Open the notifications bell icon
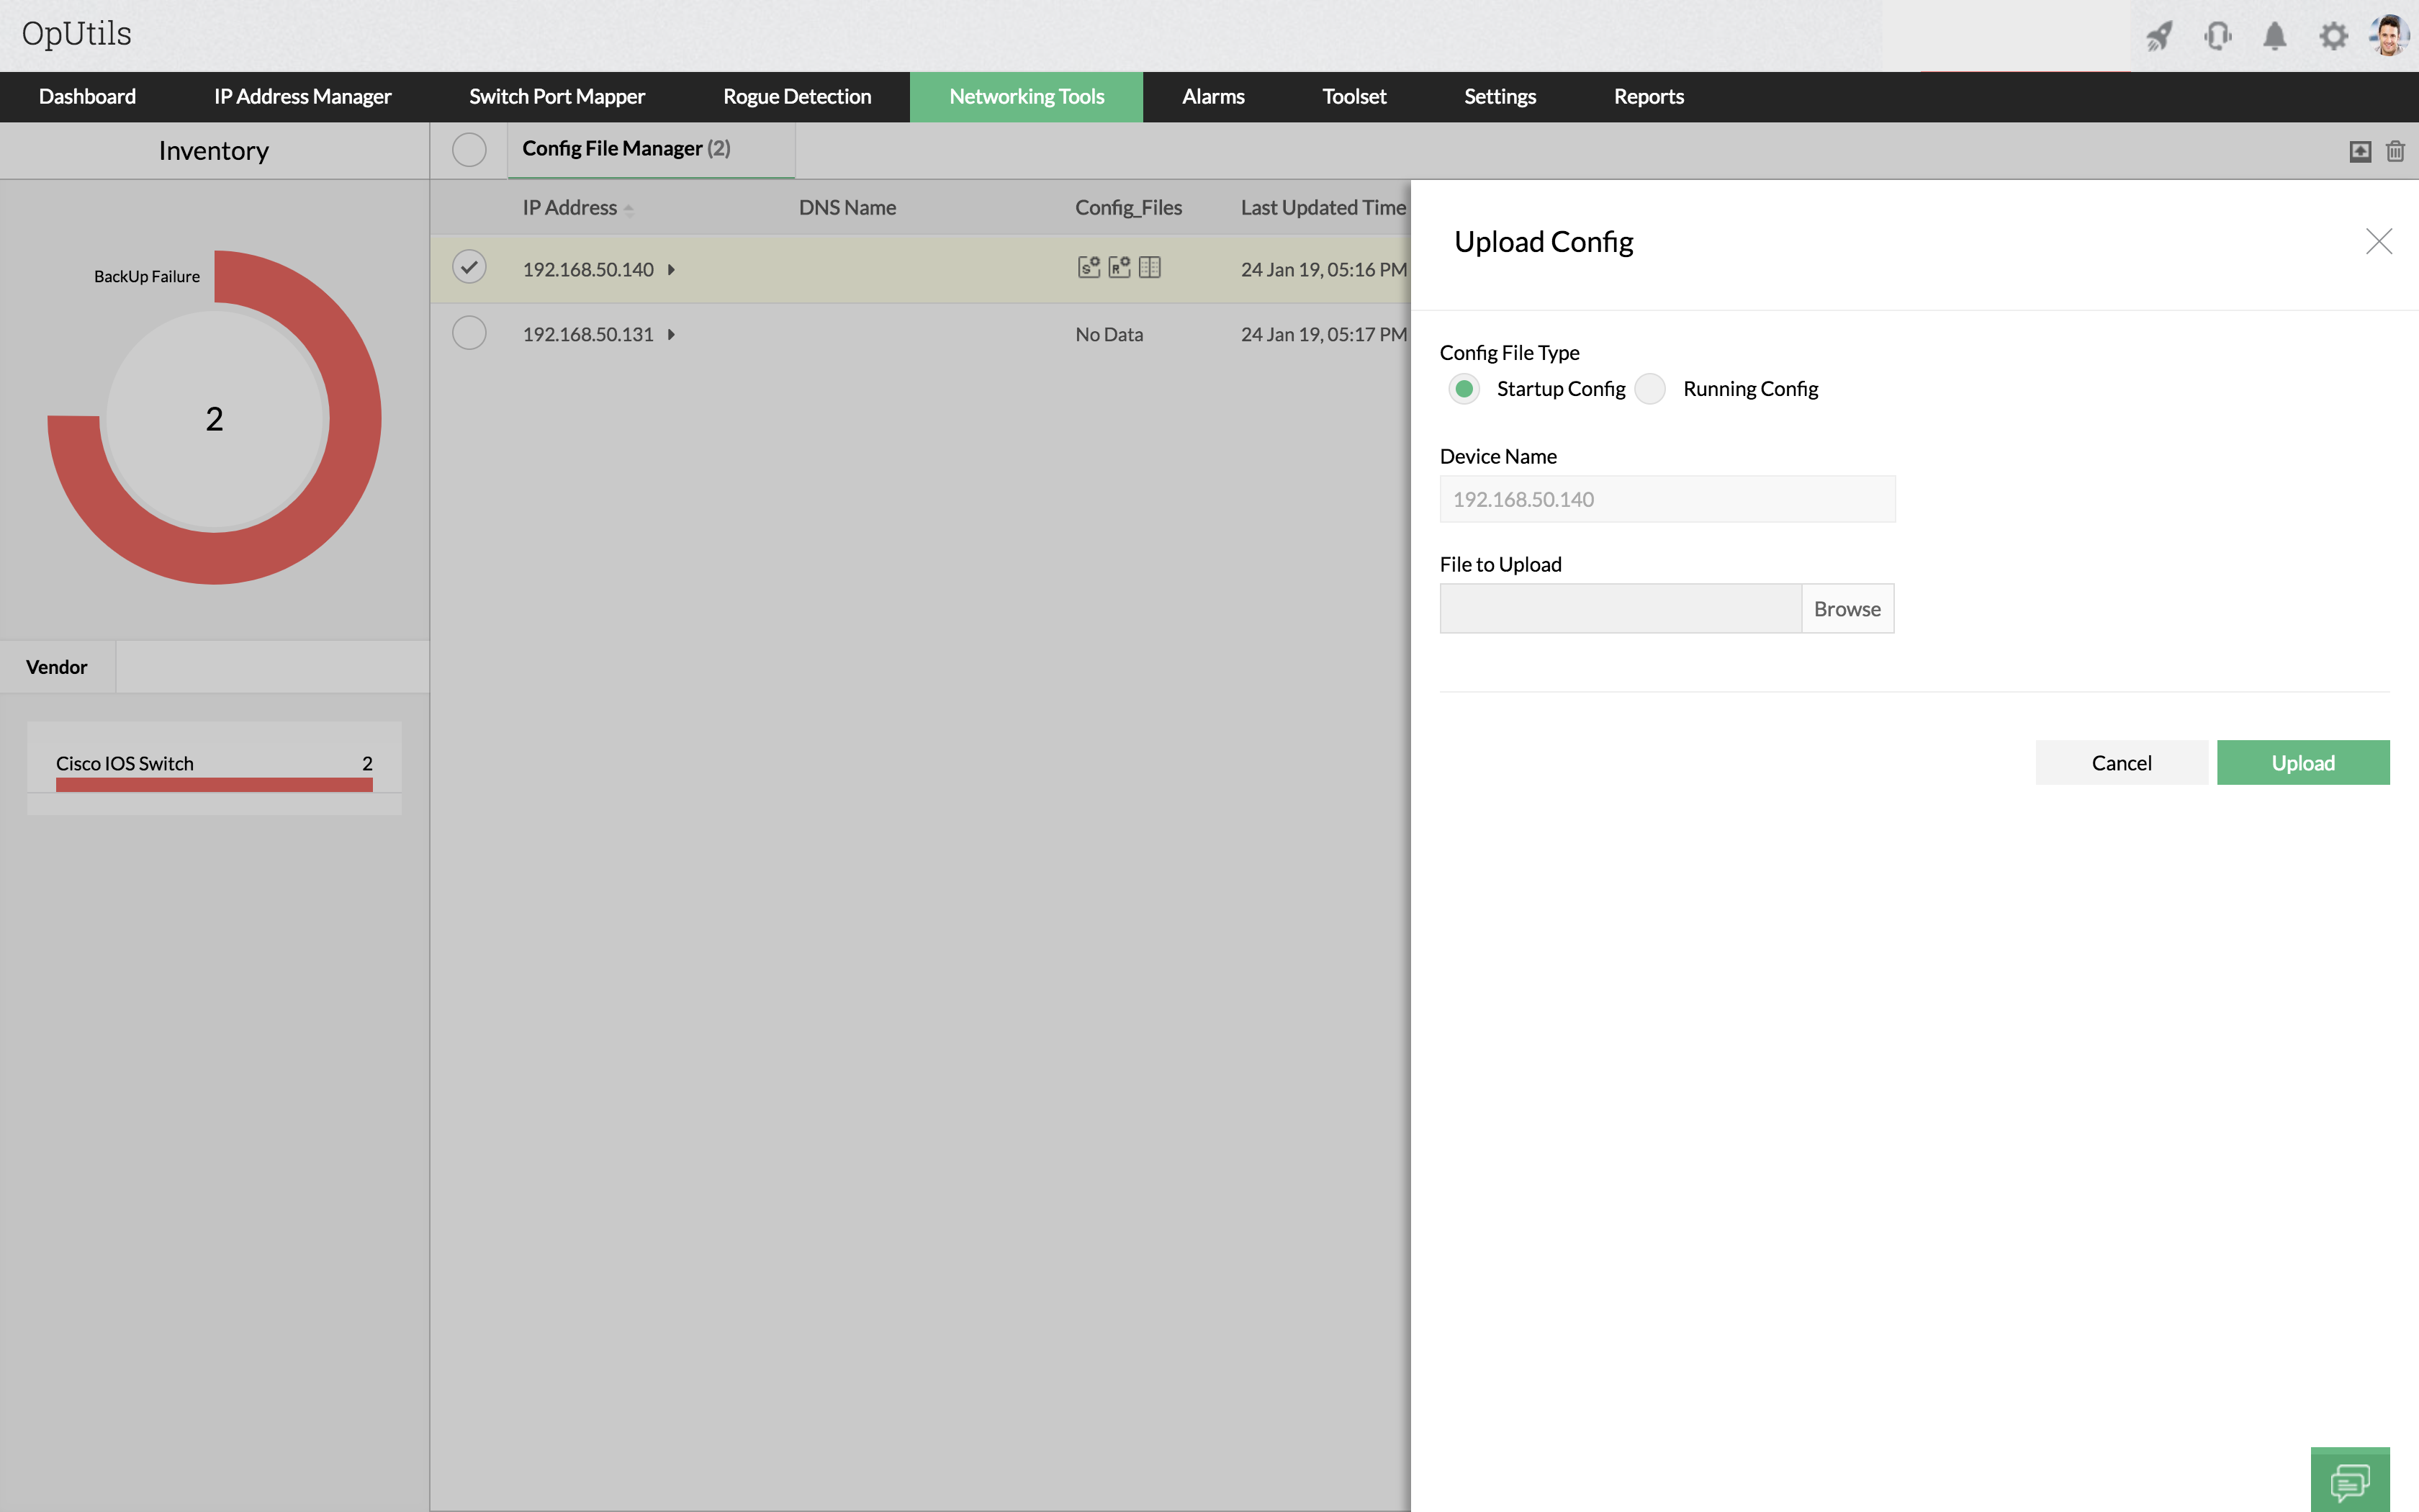Viewport: 2419px width, 1512px height. (2275, 37)
